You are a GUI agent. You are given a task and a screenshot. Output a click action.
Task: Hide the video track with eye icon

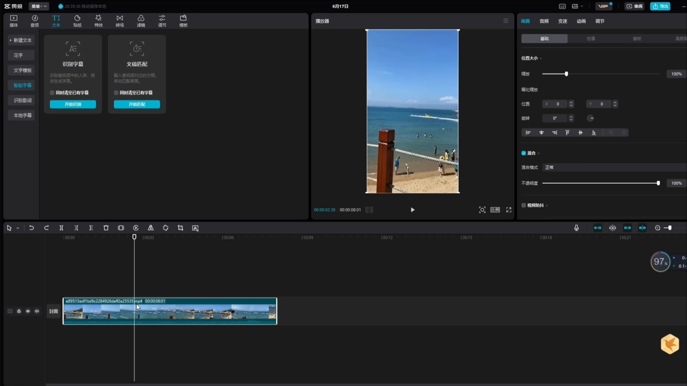click(x=28, y=311)
